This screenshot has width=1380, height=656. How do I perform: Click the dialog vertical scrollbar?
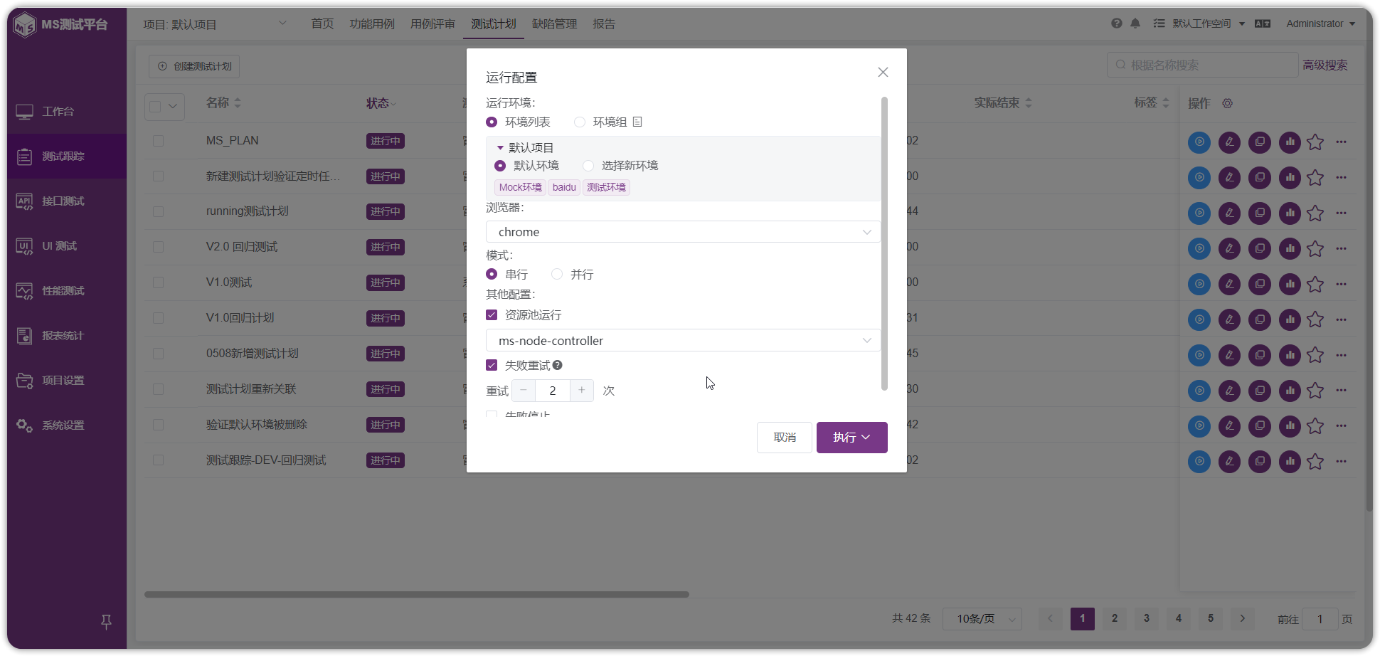[884, 243]
